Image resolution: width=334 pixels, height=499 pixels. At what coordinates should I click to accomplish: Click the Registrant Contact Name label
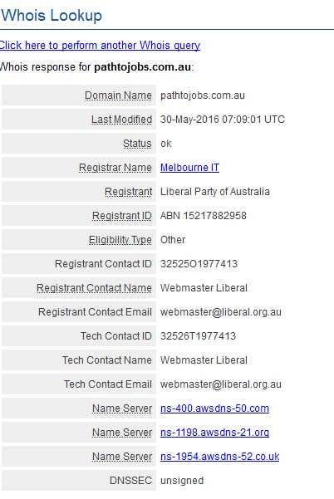point(94,287)
